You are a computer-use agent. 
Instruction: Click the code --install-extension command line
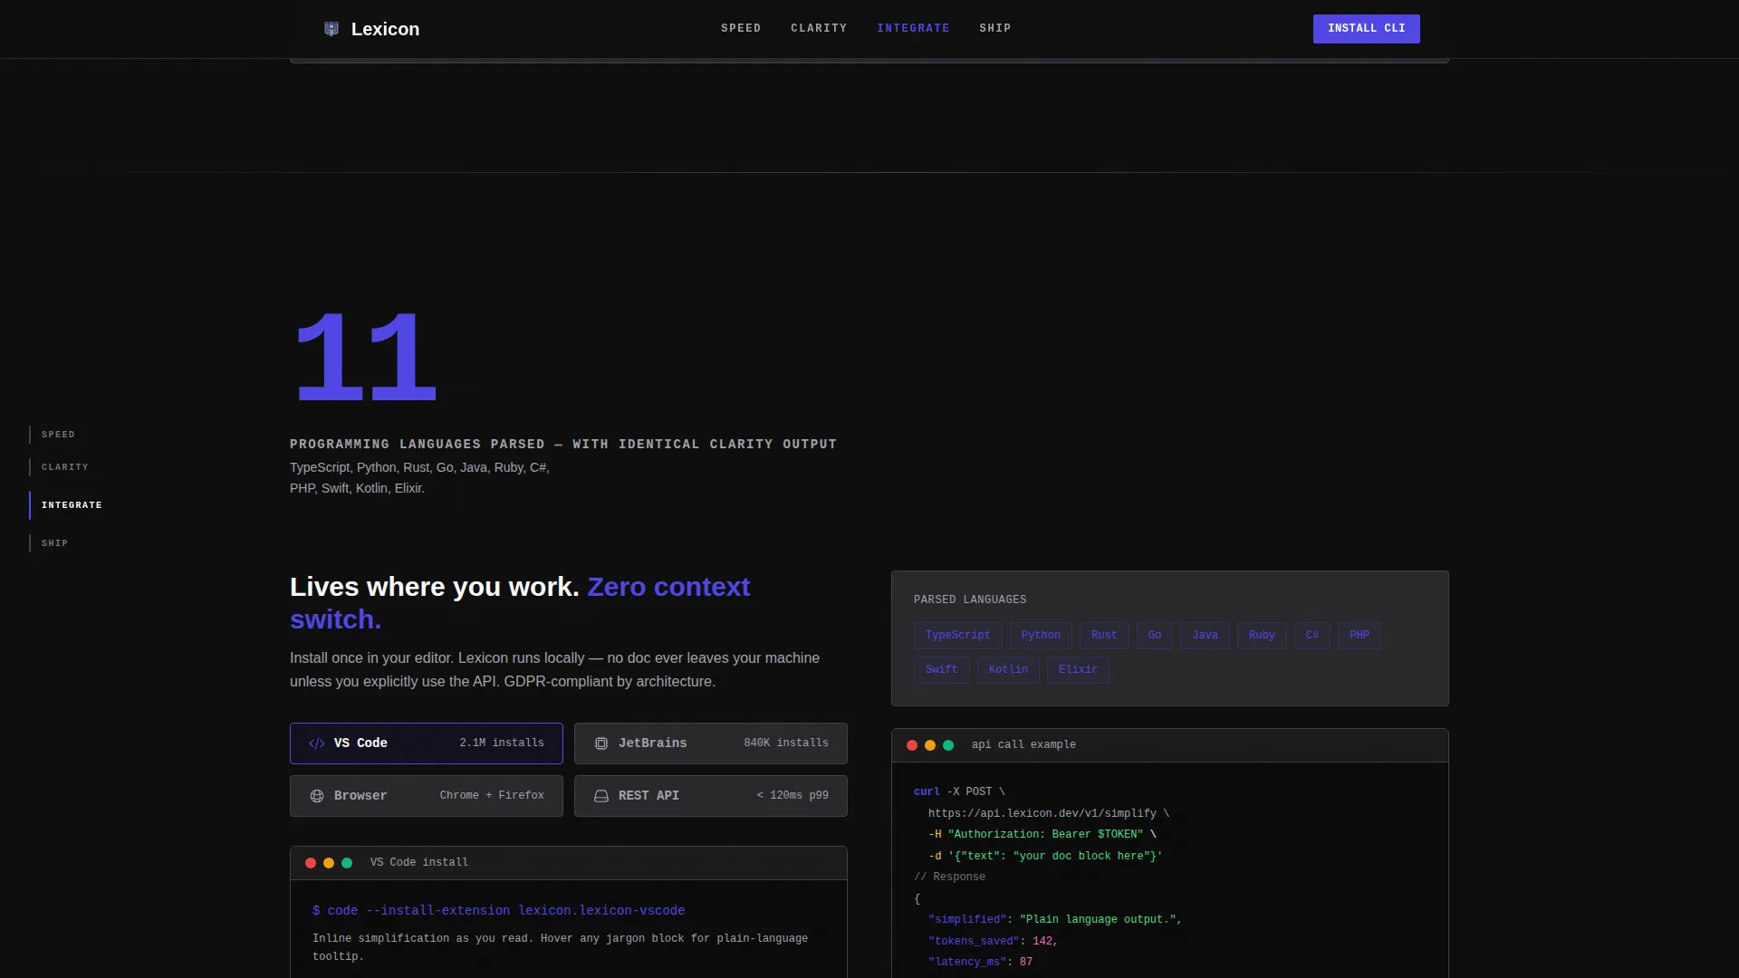point(498,911)
